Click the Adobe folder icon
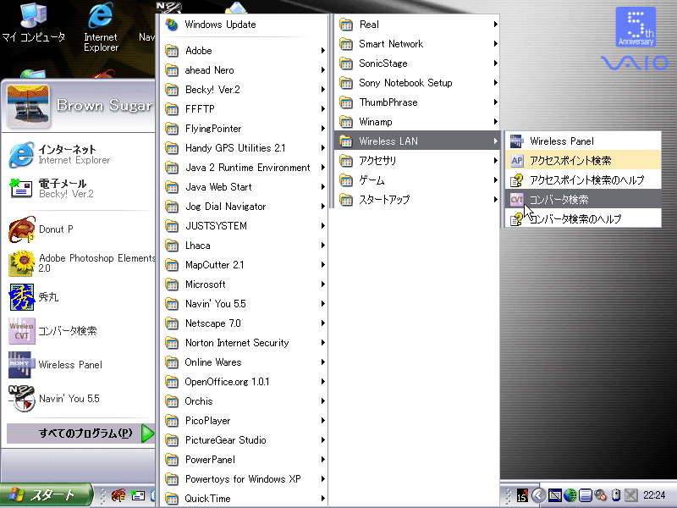This screenshot has height=508, width=677. coord(172,51)
